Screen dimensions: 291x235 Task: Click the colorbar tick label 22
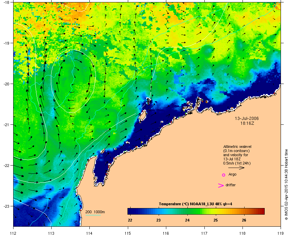click(x=130, y=220)
